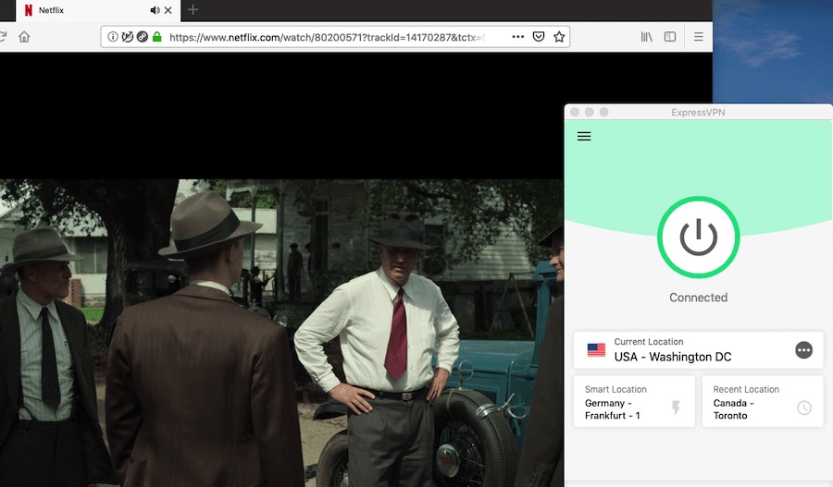
Task: Click the green padlock security icon
Action: (x=156, y=37)
